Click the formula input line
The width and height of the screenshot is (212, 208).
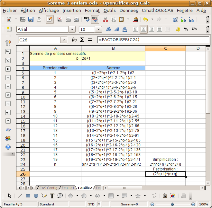pyautogui.click(x=151, y=40)
